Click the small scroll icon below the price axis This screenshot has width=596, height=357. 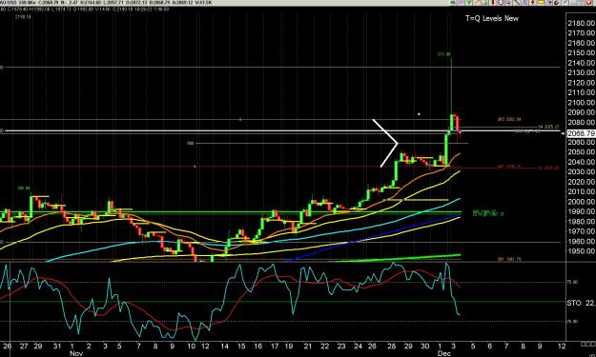point(588,345)
